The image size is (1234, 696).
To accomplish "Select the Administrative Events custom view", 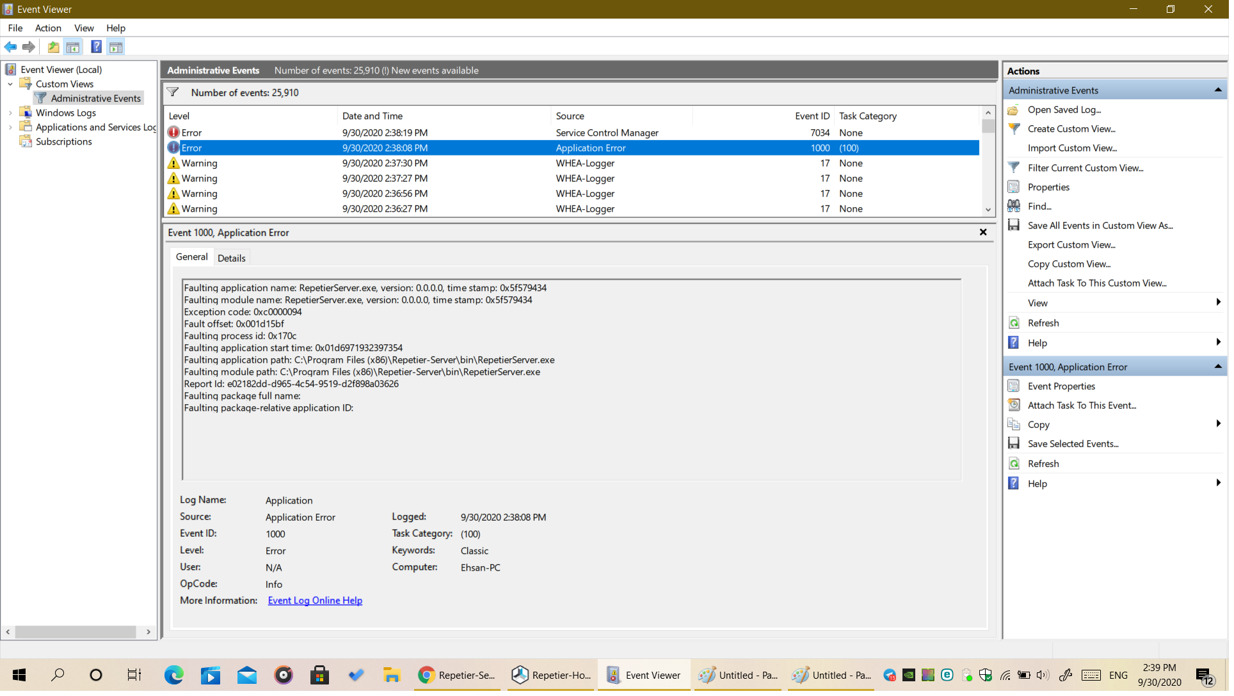I will (97, 97).
